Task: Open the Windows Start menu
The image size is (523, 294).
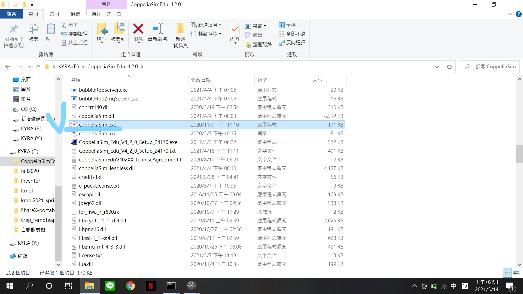Action: coord(10,286)
